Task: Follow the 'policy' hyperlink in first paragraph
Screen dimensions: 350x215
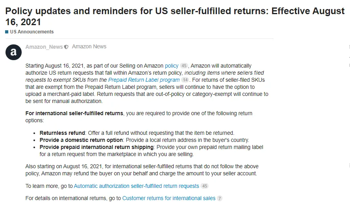Action: pyautogui.click(x=172, y=66)
